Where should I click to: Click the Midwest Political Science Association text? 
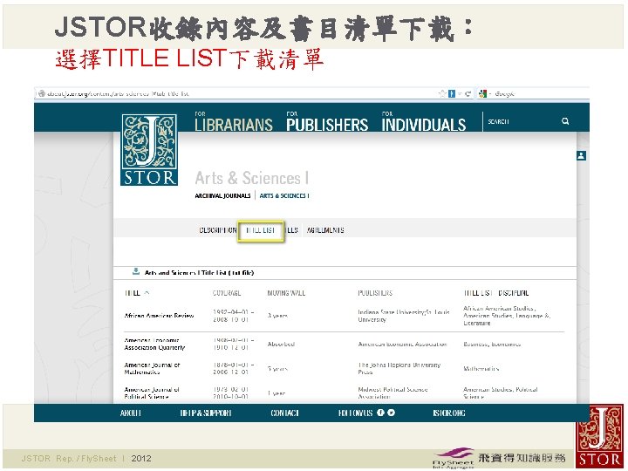(x=392, y=392)
